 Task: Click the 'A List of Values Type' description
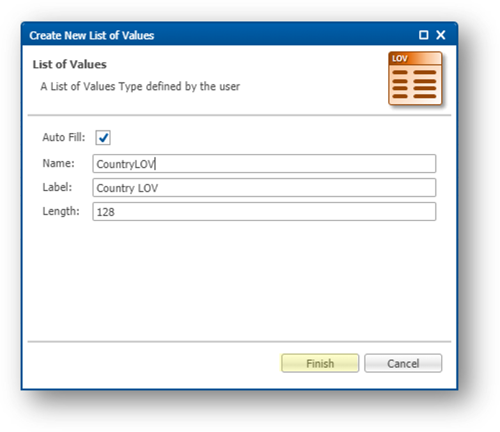point(140,86)
